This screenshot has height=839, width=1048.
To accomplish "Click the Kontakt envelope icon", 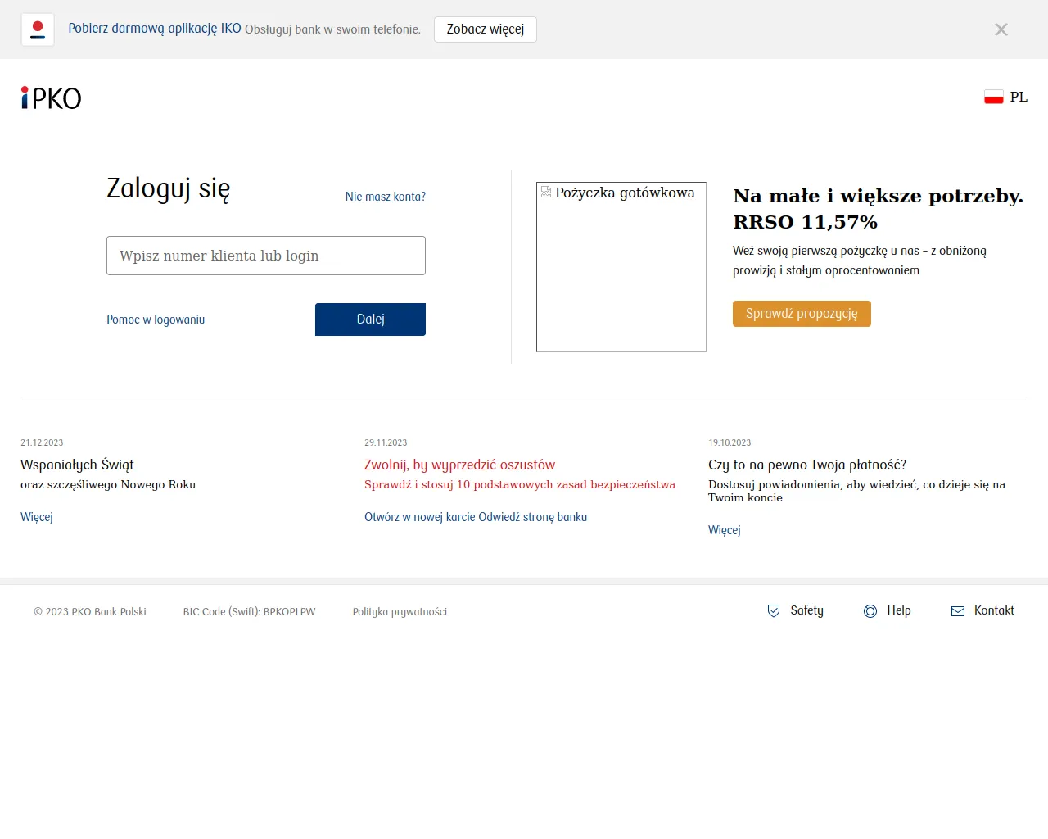I will [x=957, y=611].
